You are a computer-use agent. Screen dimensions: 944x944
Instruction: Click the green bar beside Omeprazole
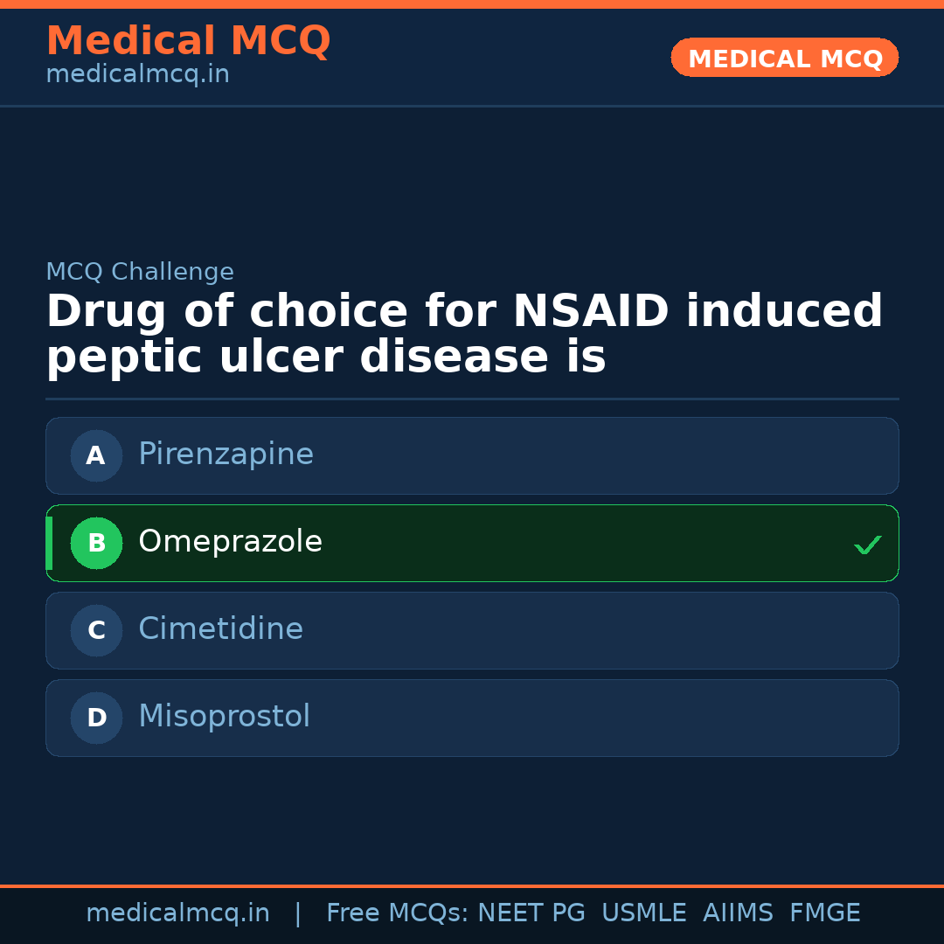pyautogui.click(x=49, y=543)
